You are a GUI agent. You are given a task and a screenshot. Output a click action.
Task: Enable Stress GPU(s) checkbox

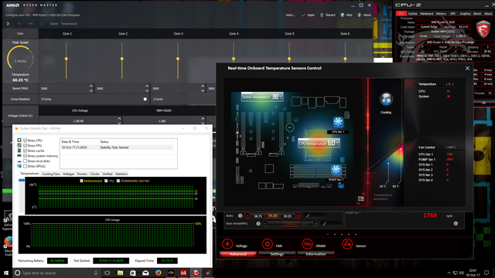(25, 166)
